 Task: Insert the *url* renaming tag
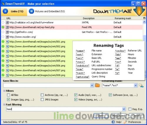79,58
